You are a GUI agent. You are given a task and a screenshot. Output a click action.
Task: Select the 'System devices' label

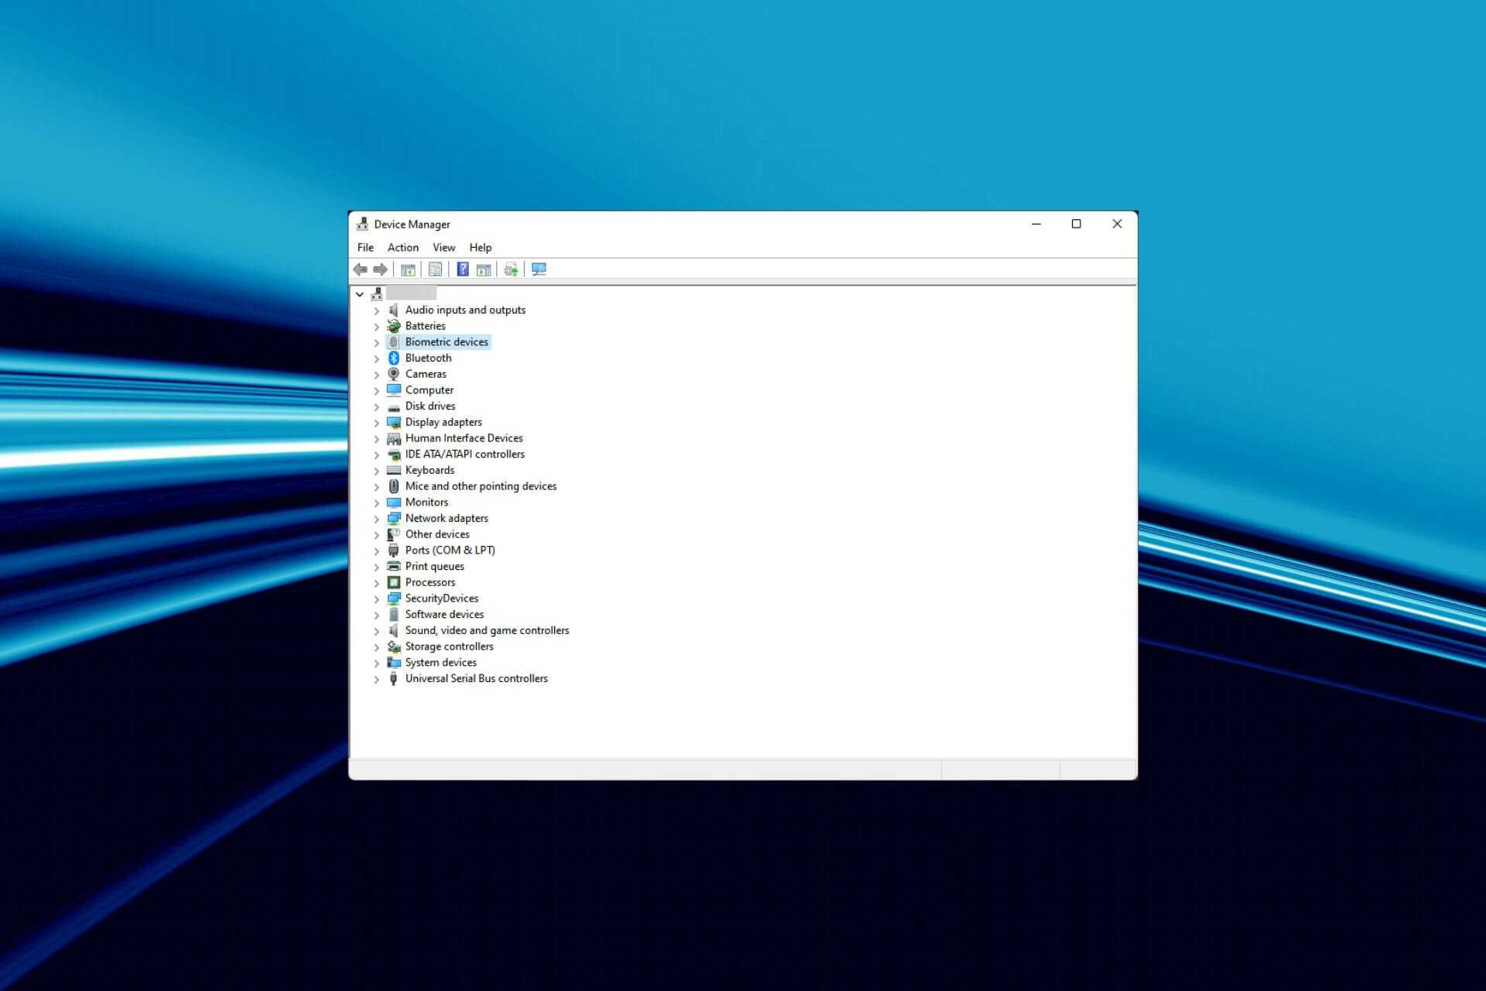(440, 662)
